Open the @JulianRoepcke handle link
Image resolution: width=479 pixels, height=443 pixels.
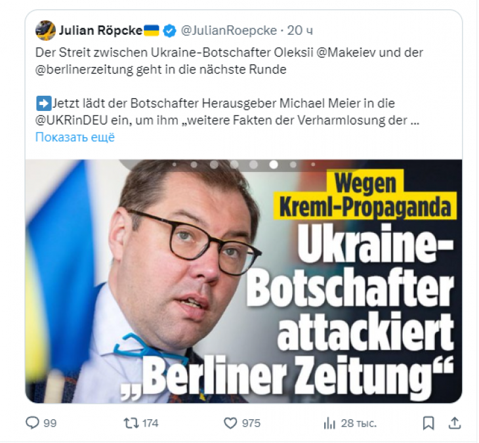click(229, 31)
